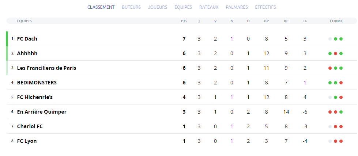Open the Buteurs tab
The image size is (358, 156).
pos(131,7)
